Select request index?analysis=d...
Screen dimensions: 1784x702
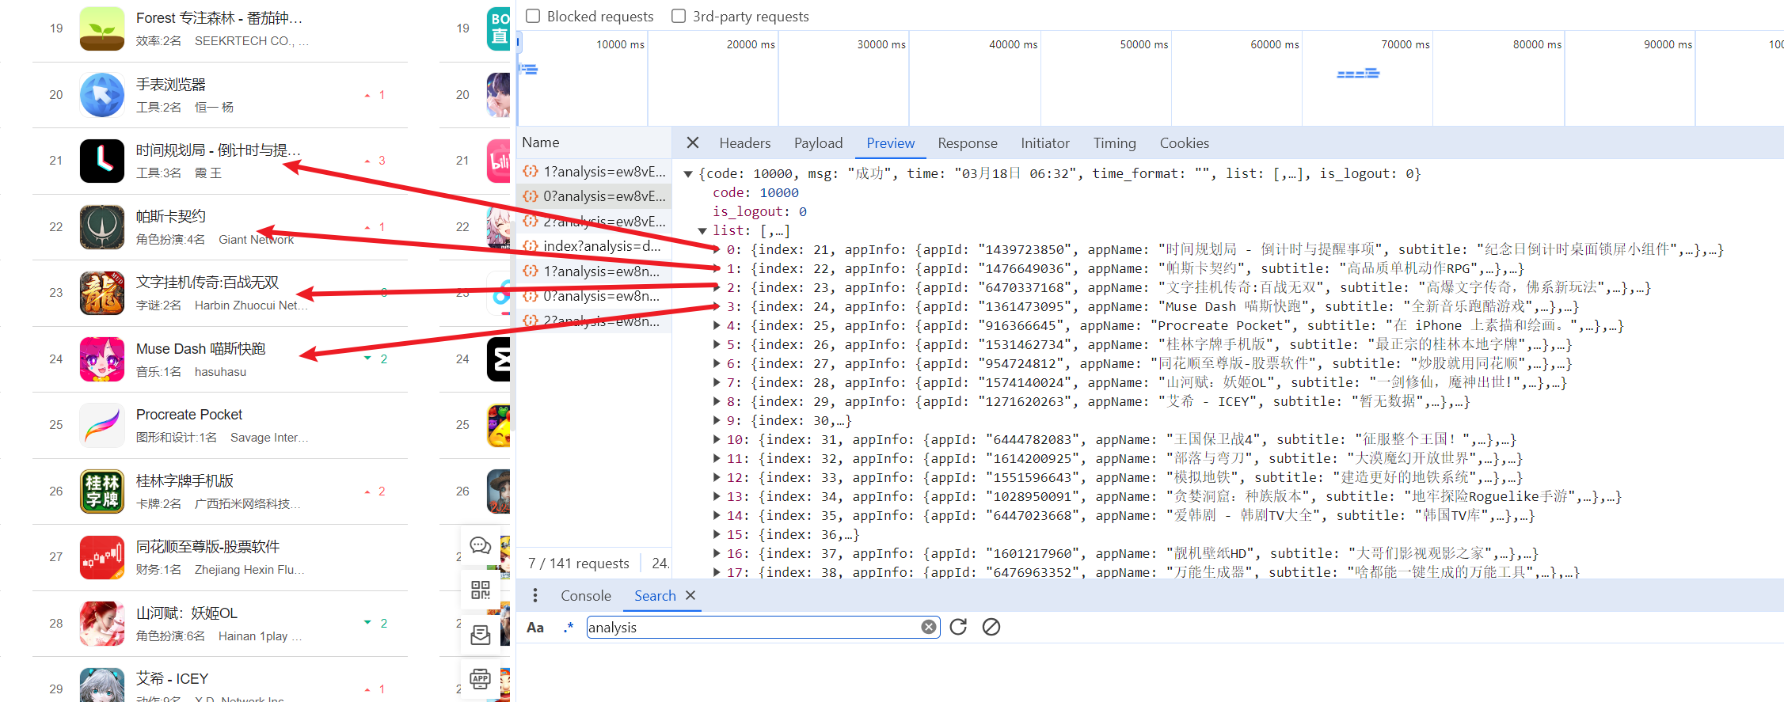point(594,246)
